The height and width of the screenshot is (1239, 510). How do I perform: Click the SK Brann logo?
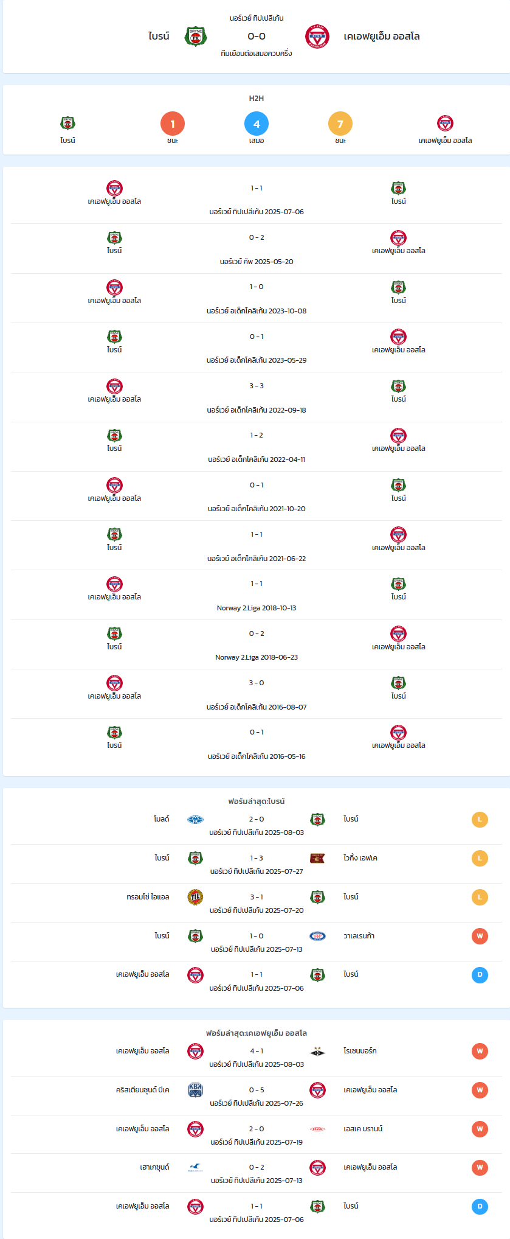[317, 1129]
